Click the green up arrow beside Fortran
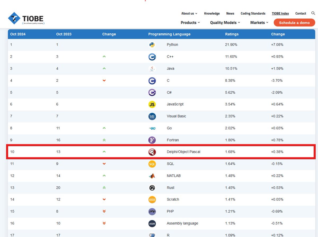 tap(104, 140)
